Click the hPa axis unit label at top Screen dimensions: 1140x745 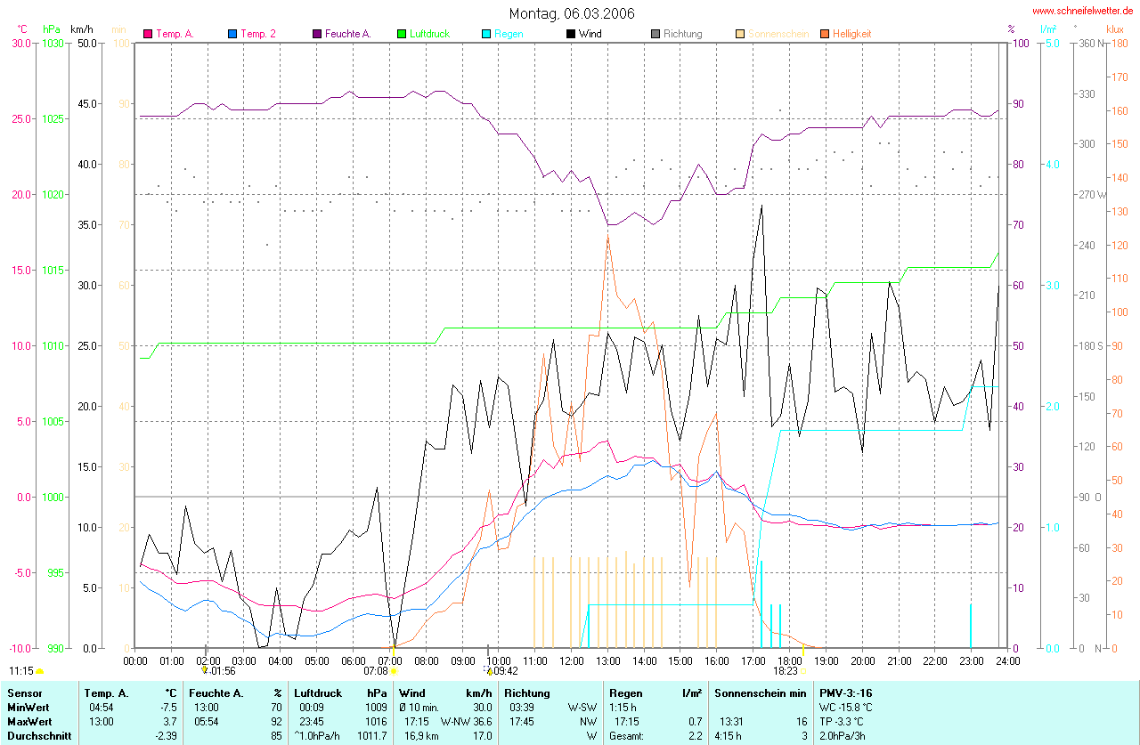pos(51,29)
